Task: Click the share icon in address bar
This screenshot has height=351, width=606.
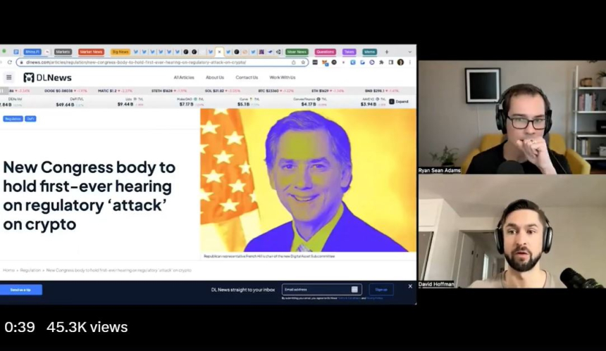Action: coord(294,62)
